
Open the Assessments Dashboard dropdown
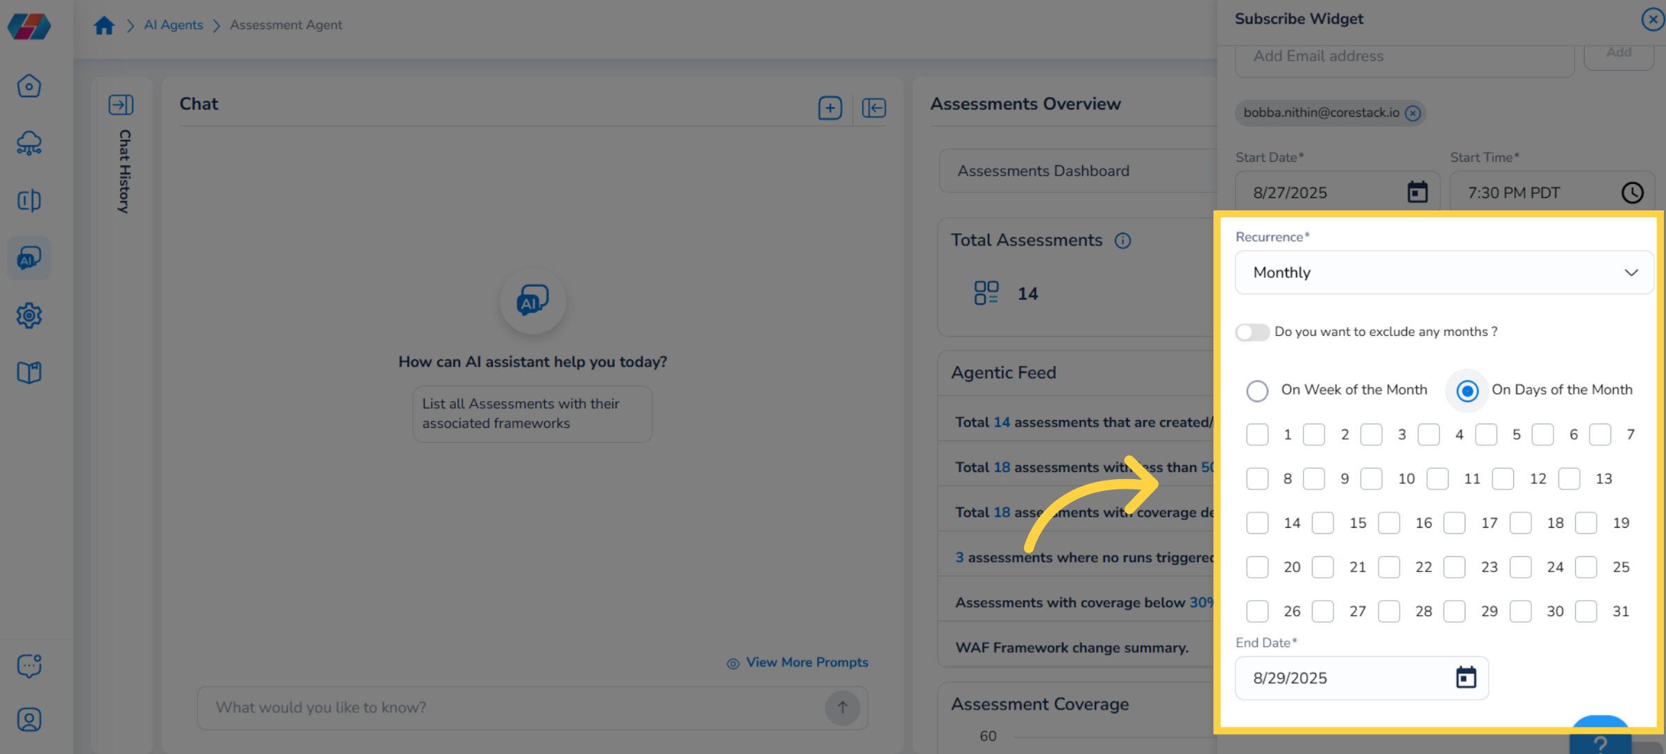tap(1076, 171)
